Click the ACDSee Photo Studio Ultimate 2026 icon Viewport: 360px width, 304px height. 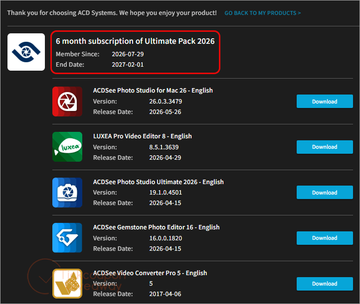[x=67, y=193]
